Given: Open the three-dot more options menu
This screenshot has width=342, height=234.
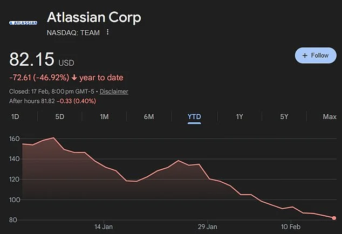Looking at the screenshot, I should (108, 32).
